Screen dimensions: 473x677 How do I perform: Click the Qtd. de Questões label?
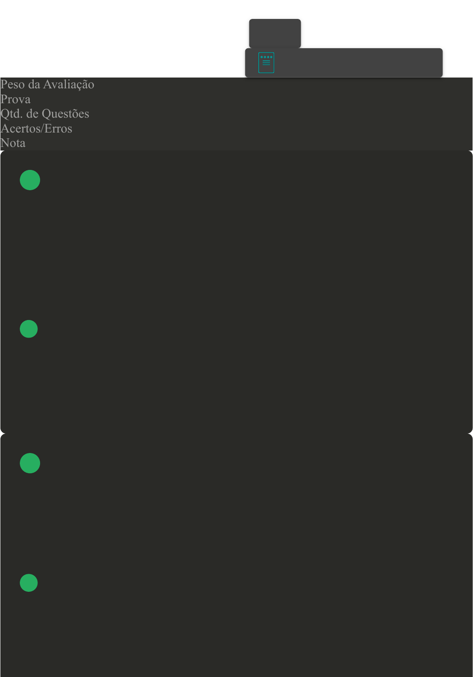tap(45, 114)
